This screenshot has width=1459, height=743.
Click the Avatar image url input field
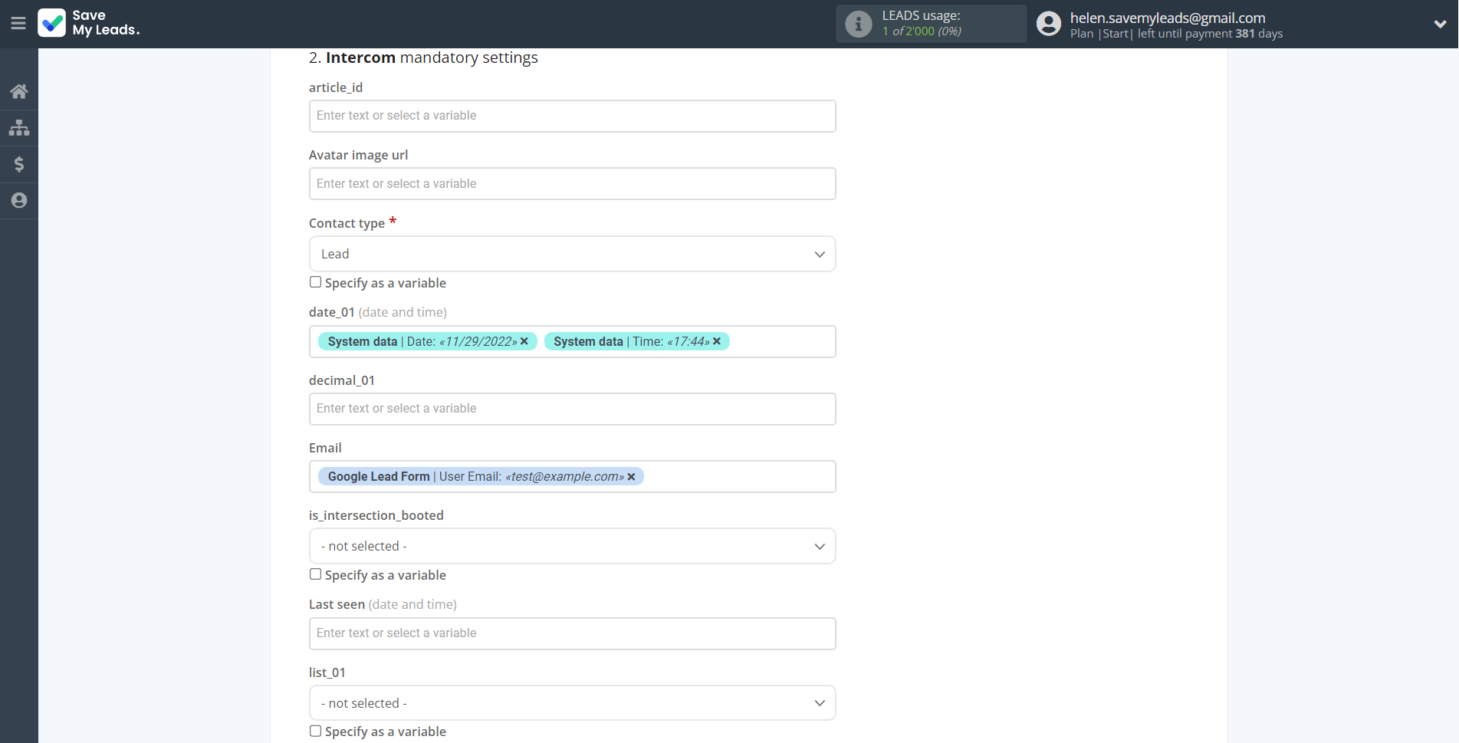572,184
